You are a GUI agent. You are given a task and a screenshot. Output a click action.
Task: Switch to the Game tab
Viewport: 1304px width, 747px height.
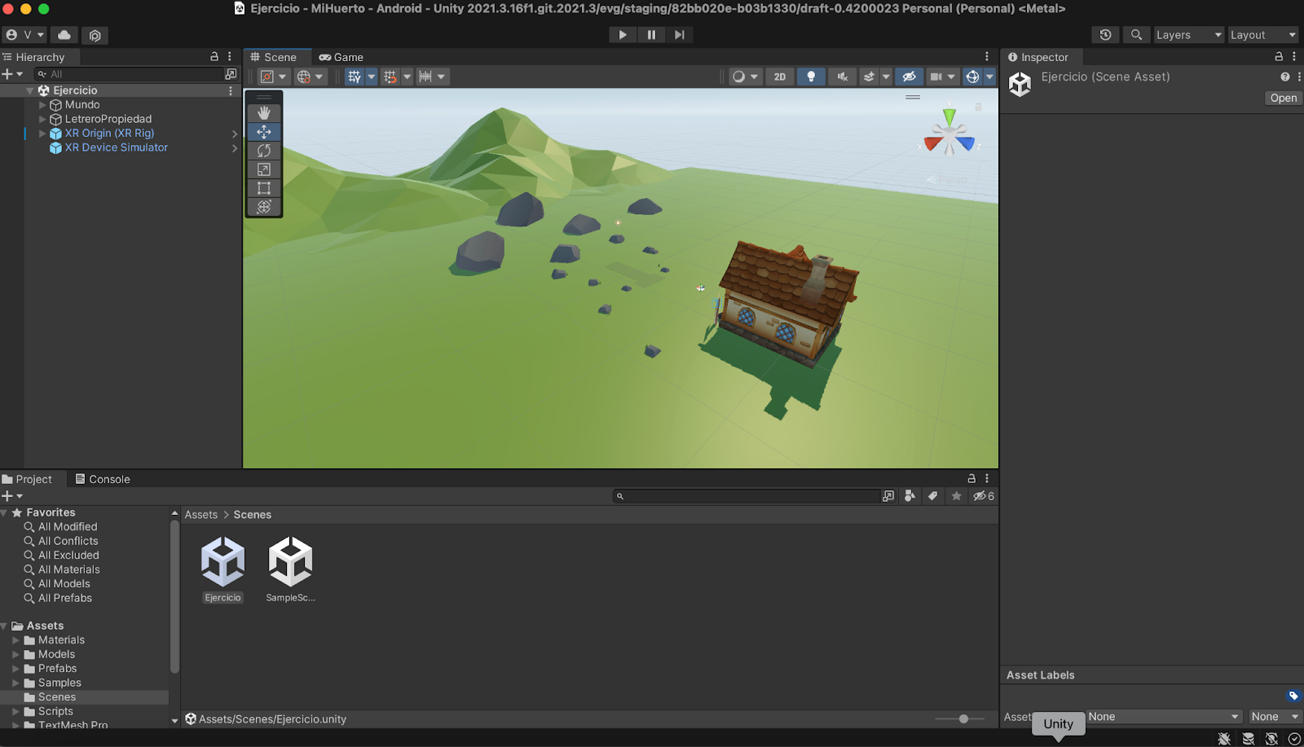point(341,57)
